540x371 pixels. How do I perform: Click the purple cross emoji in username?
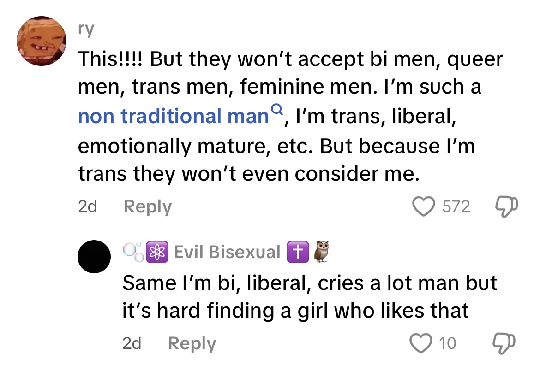tap(298, 252)
